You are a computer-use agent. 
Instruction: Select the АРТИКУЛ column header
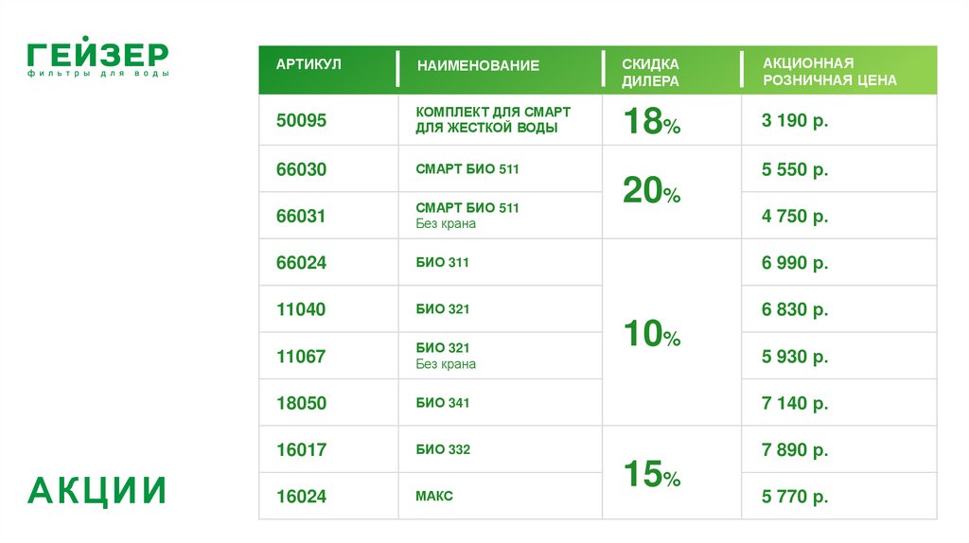point(308,64)
